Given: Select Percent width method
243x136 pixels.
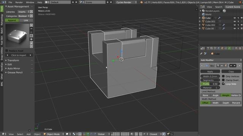Looking at the screenshot, I should (236, 103).
